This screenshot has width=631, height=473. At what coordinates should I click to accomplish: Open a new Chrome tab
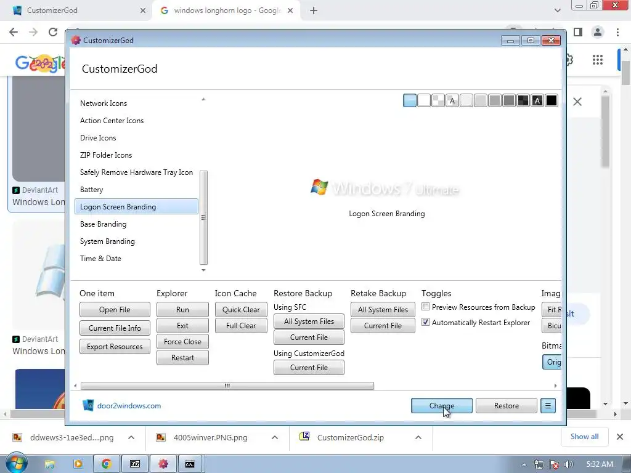[x=314, y=10]
